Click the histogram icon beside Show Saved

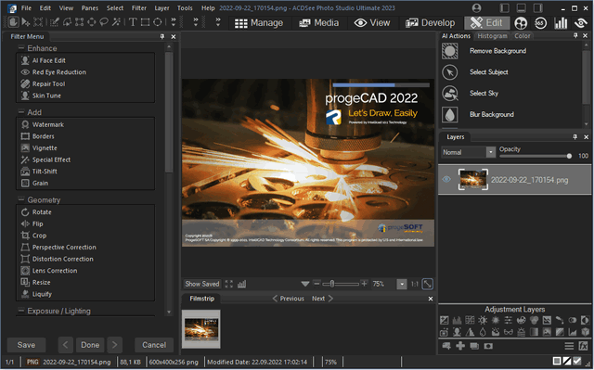pyautogui.click(x=241, y=284)
